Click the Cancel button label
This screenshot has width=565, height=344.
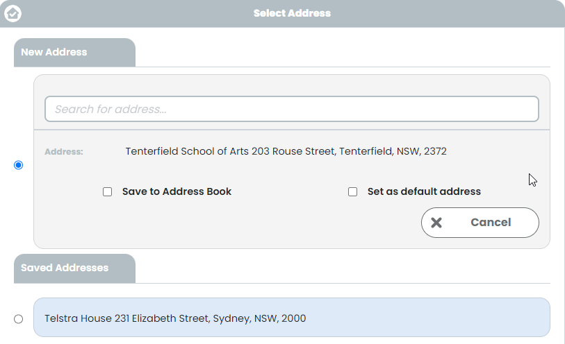coord(491,223)
